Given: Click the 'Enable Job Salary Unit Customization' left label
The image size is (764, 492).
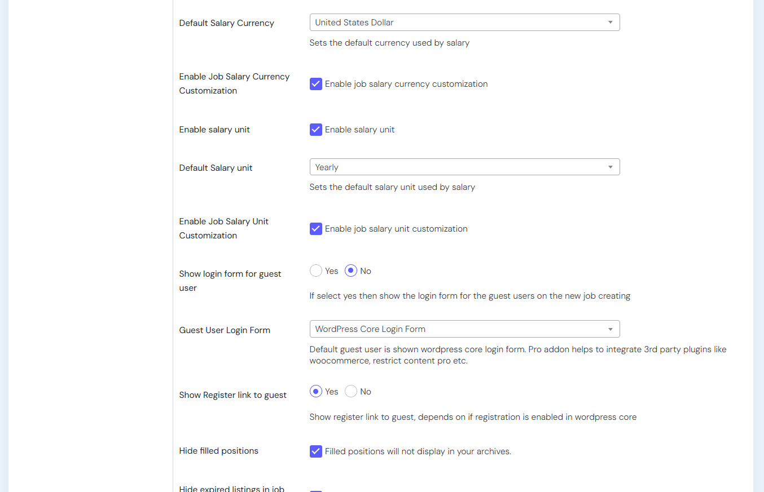Looking at the screenshot, I should (223, 228).
